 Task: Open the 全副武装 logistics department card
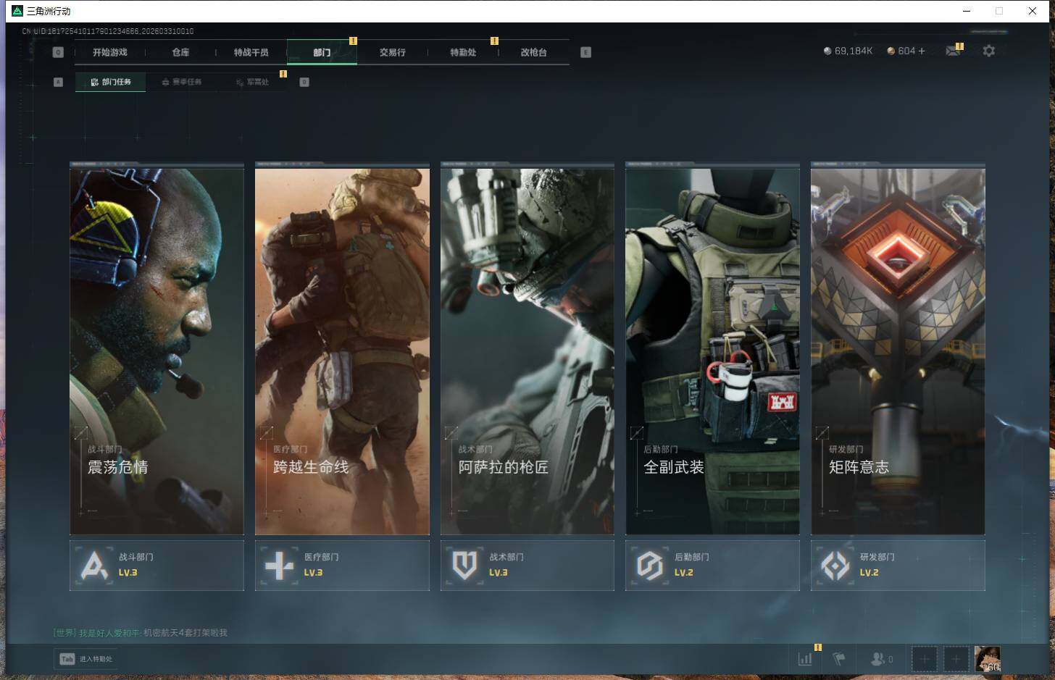(712, 351)
